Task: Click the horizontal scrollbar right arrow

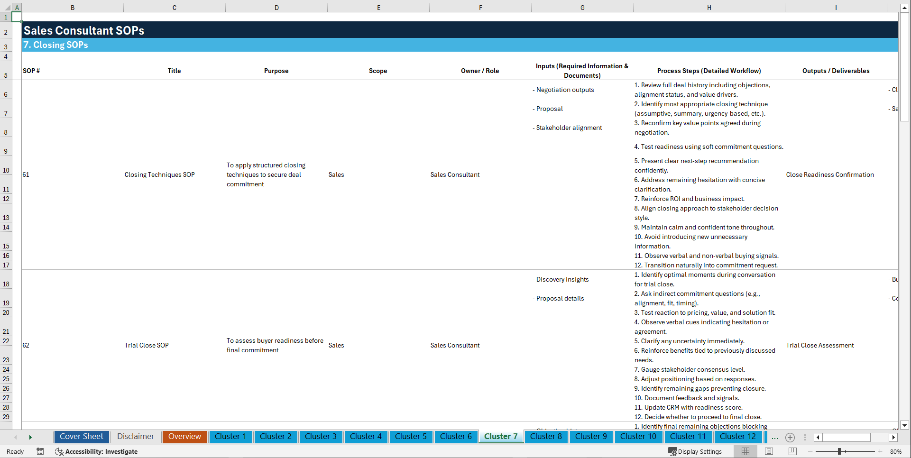Action: coord(893,437)
